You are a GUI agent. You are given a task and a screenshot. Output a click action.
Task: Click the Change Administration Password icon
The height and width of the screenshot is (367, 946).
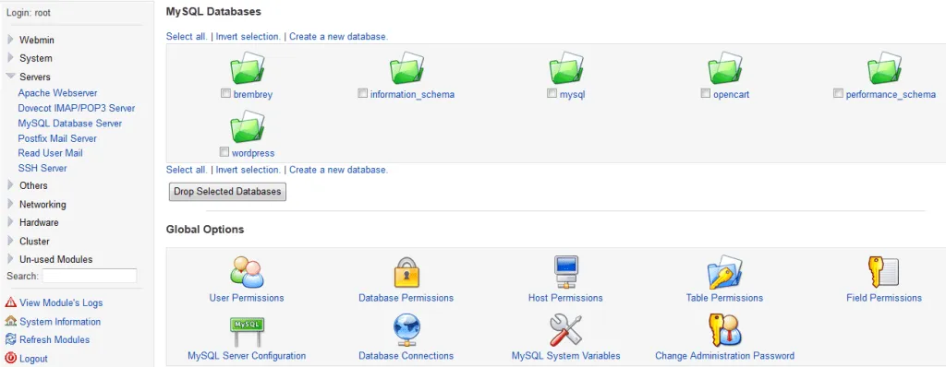[x=724, y=330]
